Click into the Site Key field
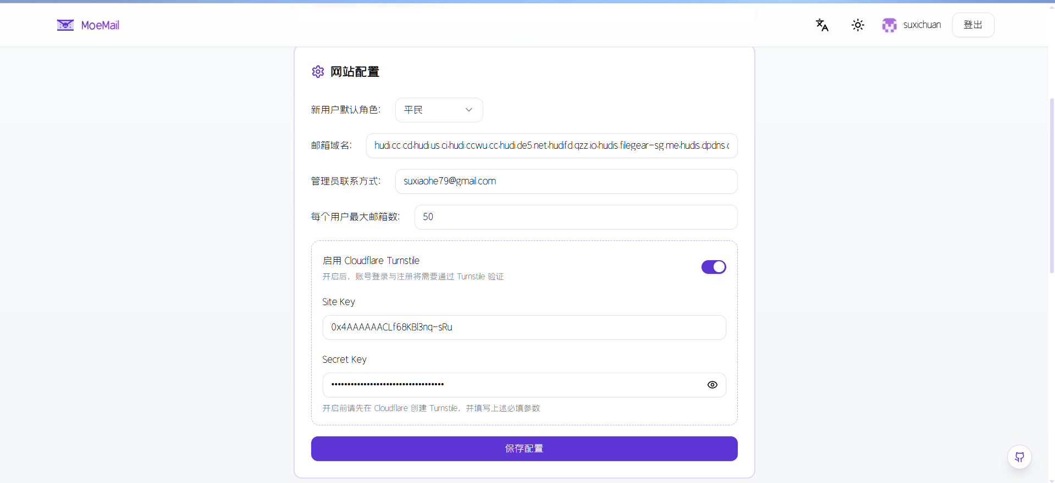The width and height of the screenshot is (1055, 483). (523, 328)
